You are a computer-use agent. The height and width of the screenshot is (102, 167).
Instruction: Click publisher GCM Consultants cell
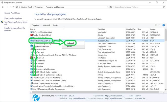coord(104,63)
